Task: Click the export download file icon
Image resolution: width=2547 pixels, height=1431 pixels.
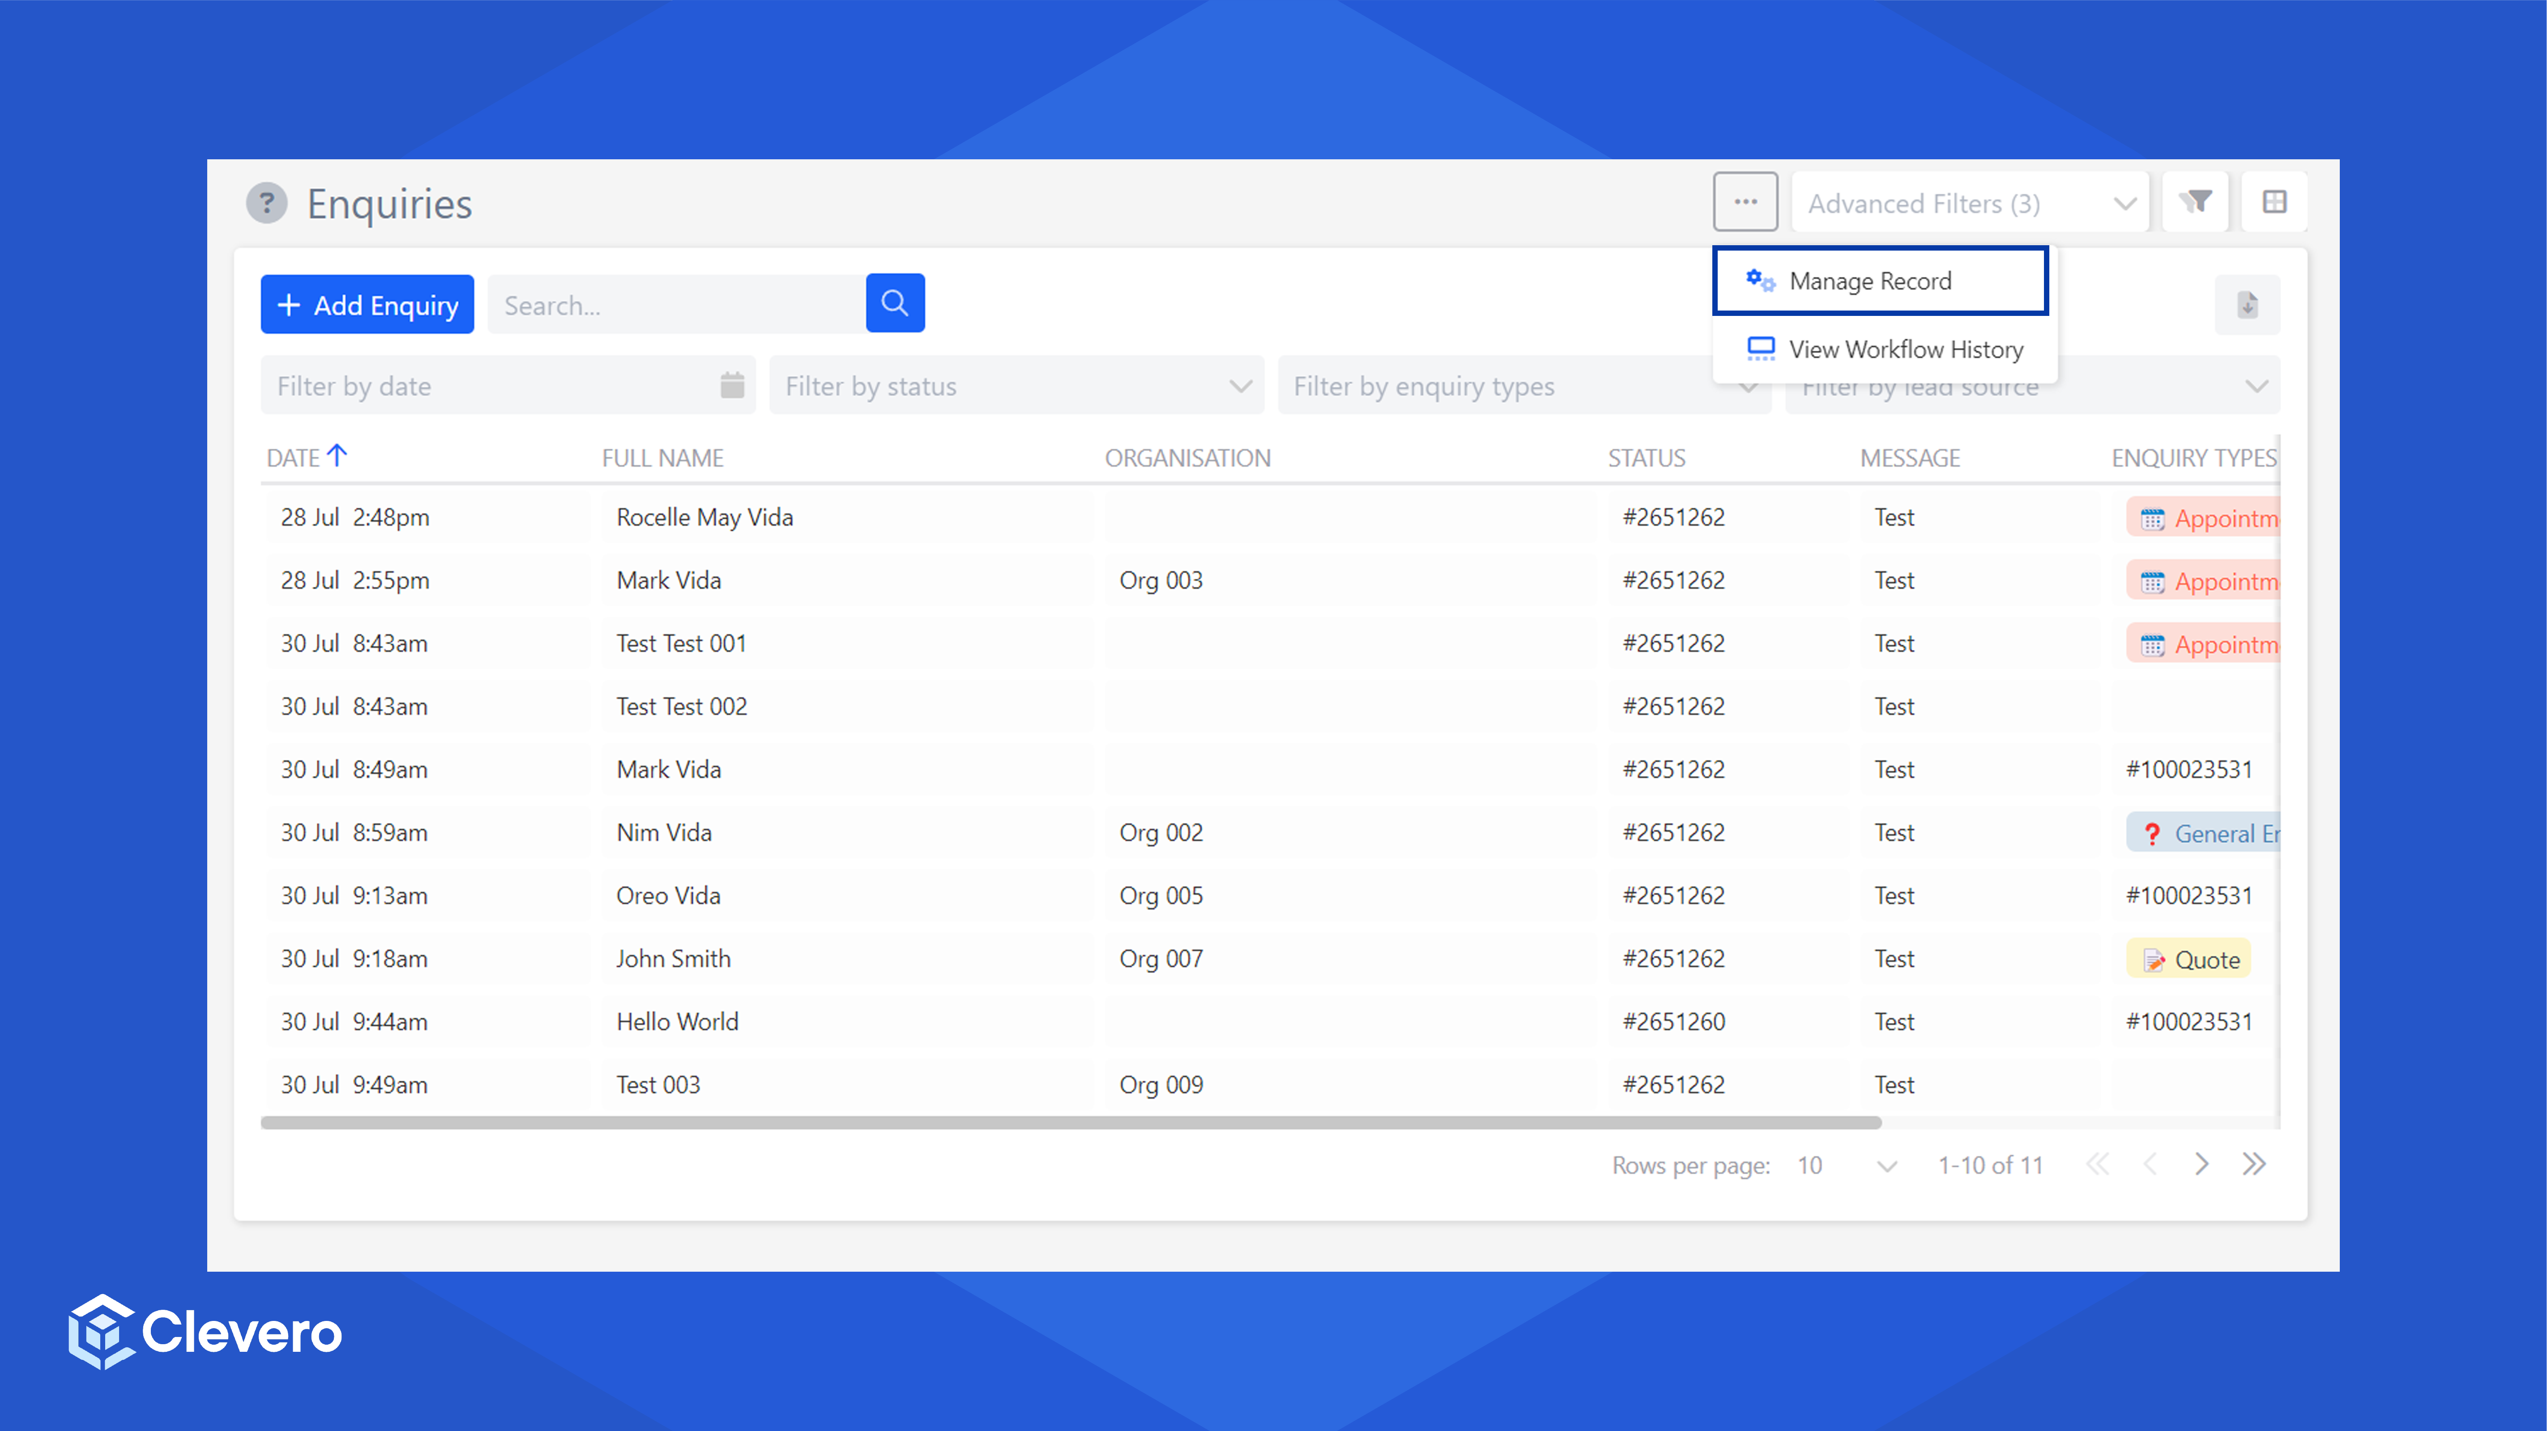Action: point(2248,304)
